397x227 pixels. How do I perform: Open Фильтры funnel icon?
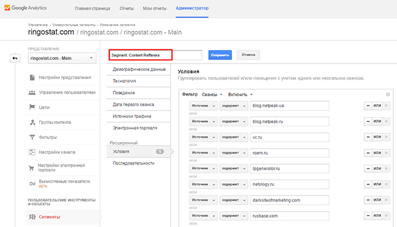(x=32, y=137)
